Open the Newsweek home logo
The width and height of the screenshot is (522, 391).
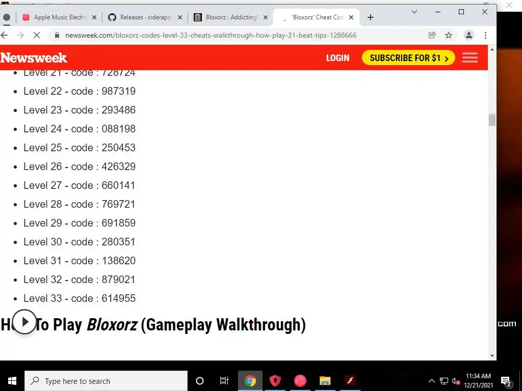[x=34, y=58]
